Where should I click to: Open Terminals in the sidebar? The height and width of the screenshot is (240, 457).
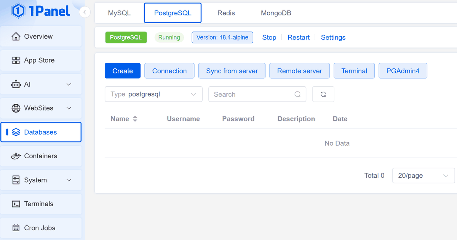click(x=41, y=204)
